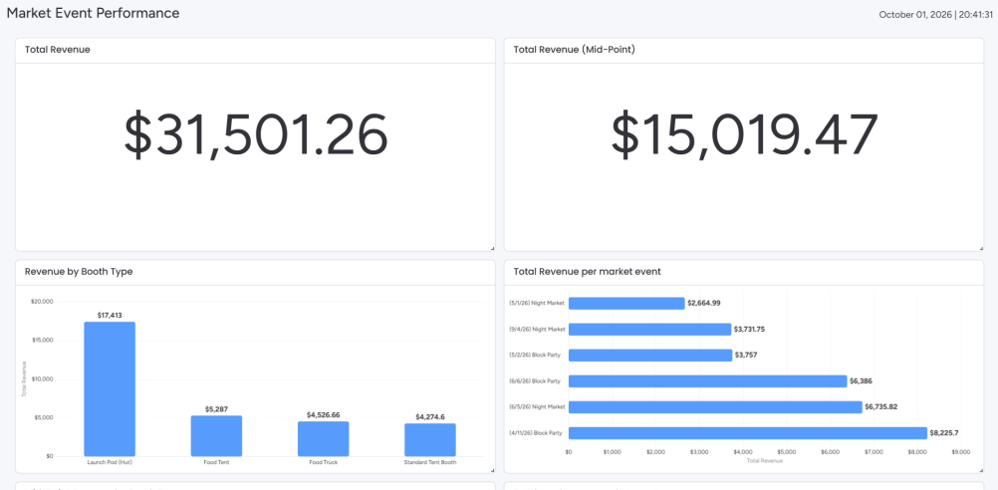Click the $3,731.75 value label
Screen dimensions: 998x490
point(750,330)
